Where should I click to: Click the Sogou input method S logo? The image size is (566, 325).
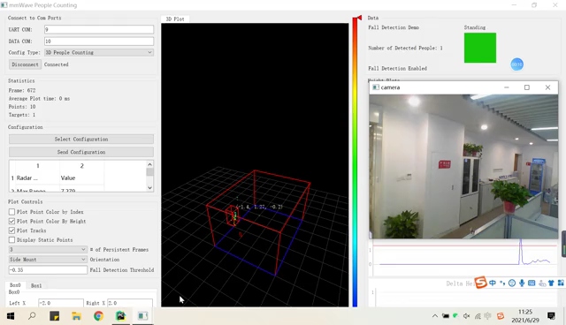[480, 283]
